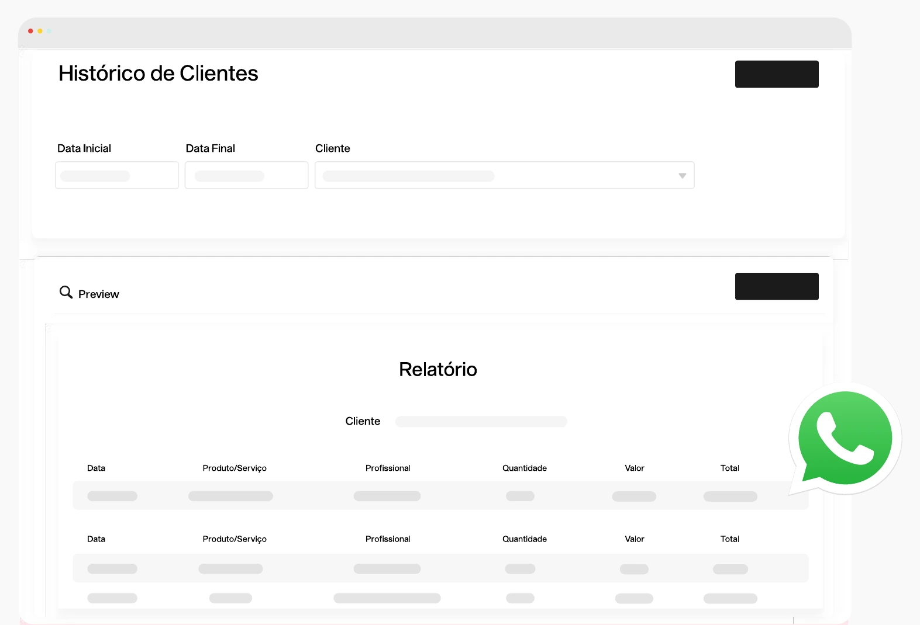Click the black button in Preview section
920x625 pixels.
[777, 286]
